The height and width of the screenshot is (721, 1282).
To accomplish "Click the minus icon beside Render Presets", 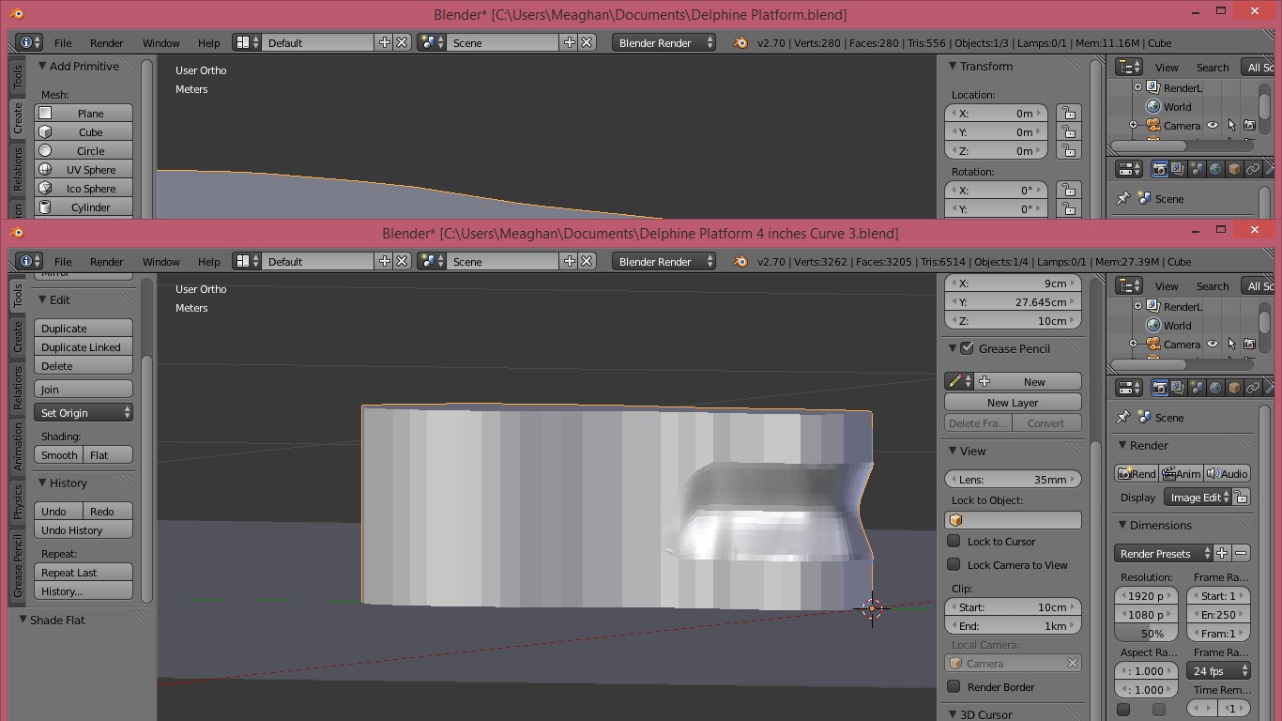I will (x=1241, y=554).
